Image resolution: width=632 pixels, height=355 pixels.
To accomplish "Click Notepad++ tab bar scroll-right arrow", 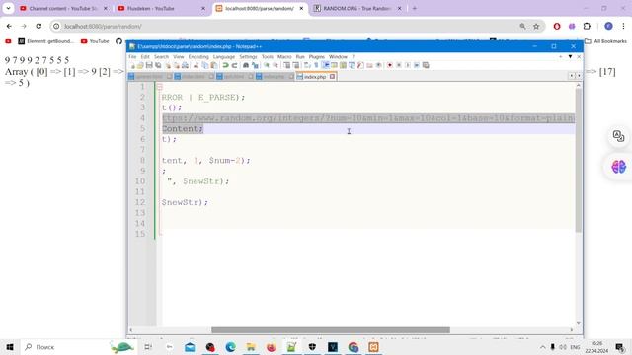I will point(579,76).
